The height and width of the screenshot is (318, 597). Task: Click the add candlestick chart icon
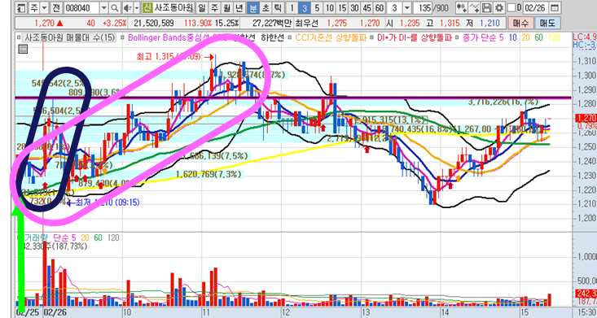(x=462, y=7)
